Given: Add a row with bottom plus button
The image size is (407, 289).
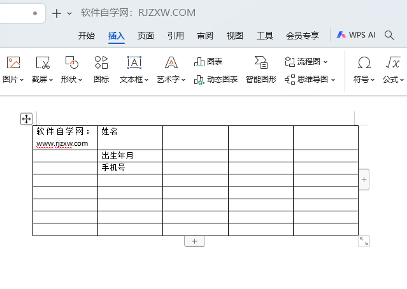Looking at the screenshot, I should (194, 241).
